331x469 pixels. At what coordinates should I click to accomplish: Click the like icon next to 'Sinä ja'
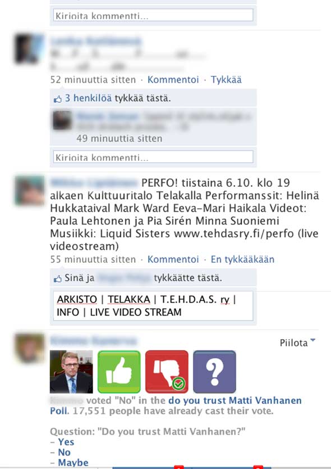tap(58, 279)
